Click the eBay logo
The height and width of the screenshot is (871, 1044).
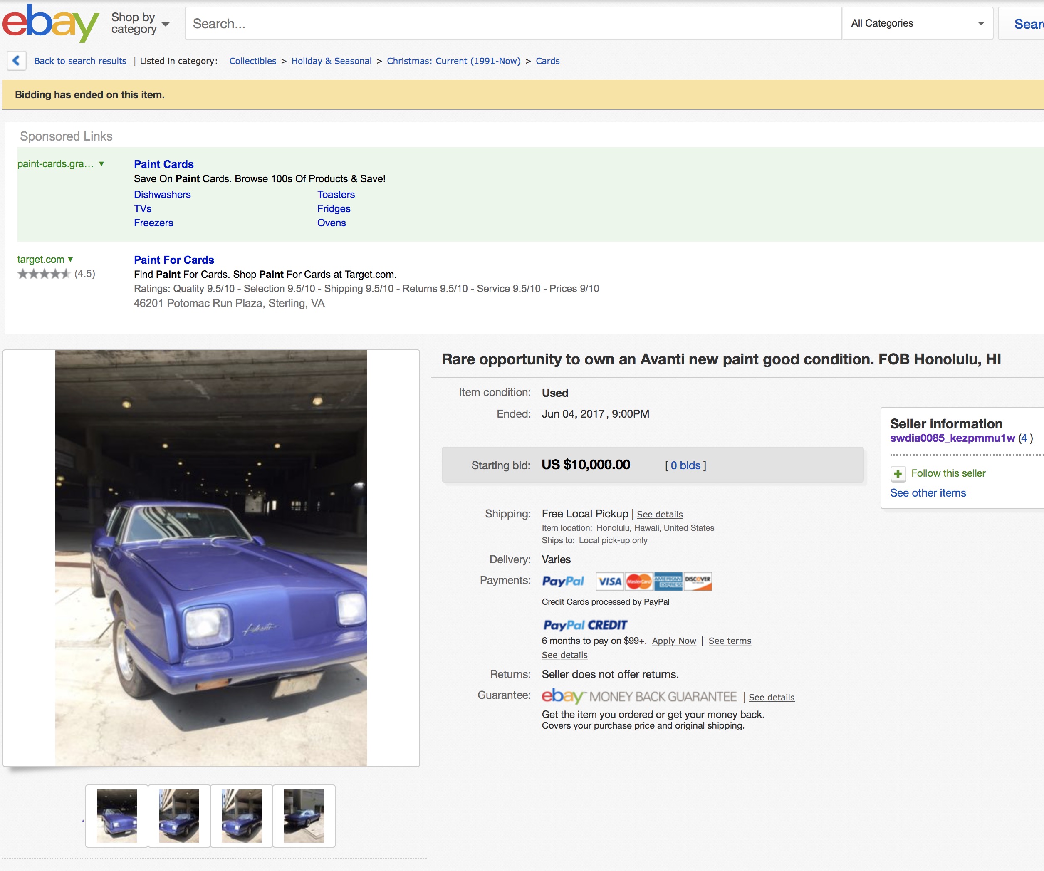50,23
